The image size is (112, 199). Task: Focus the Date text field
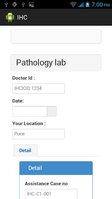(30, 111)
